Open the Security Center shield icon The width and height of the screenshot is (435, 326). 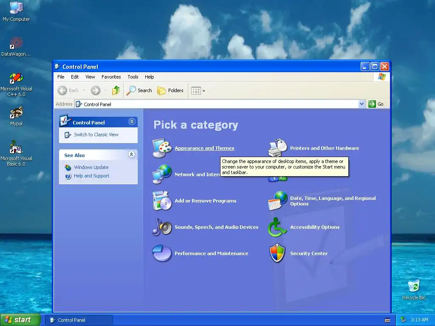[277, 253]
